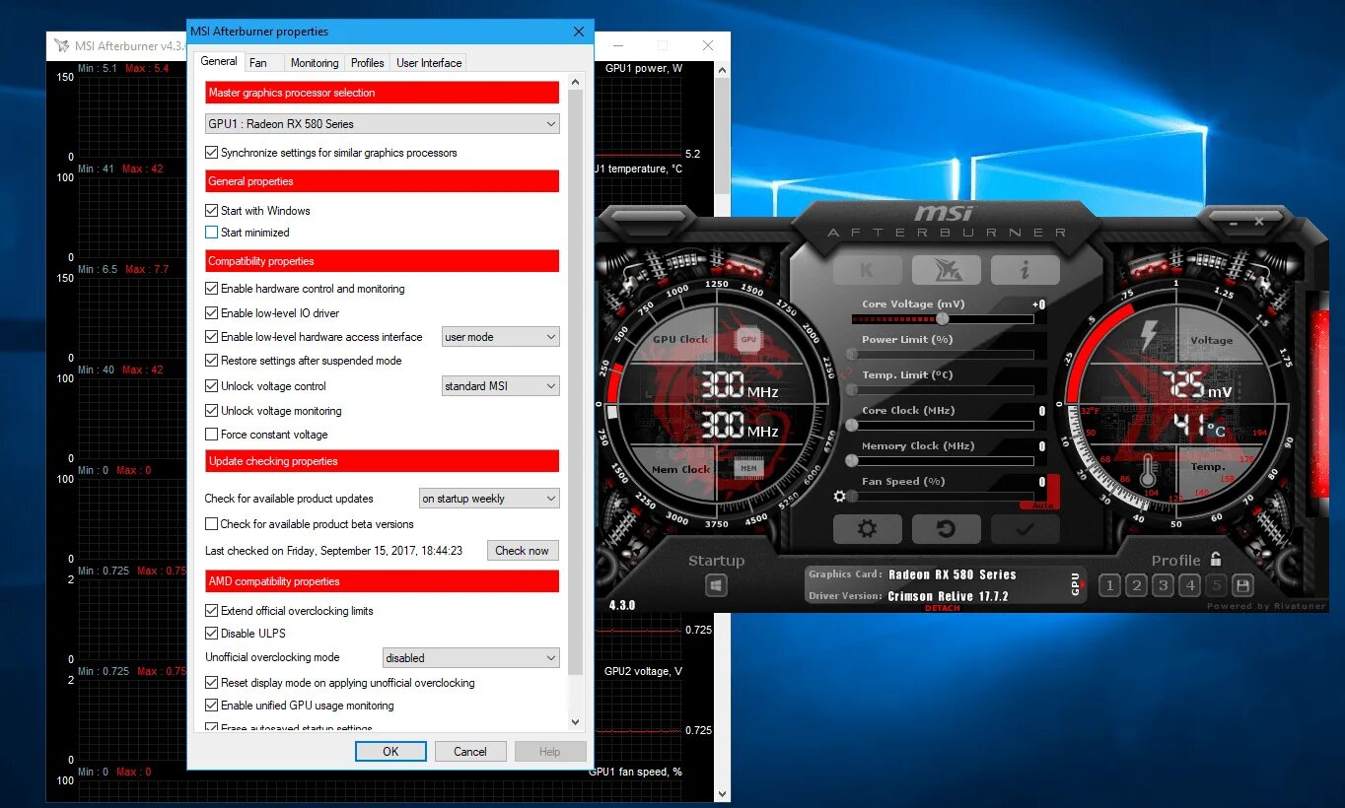Open the GPU1 Radeon RX 580 Series dropdown

[382, 124]
